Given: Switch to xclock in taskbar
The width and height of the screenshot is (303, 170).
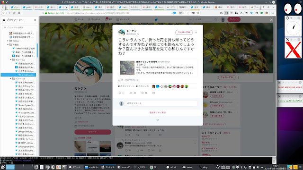Looking at the screenshot, I should (171, 167).
